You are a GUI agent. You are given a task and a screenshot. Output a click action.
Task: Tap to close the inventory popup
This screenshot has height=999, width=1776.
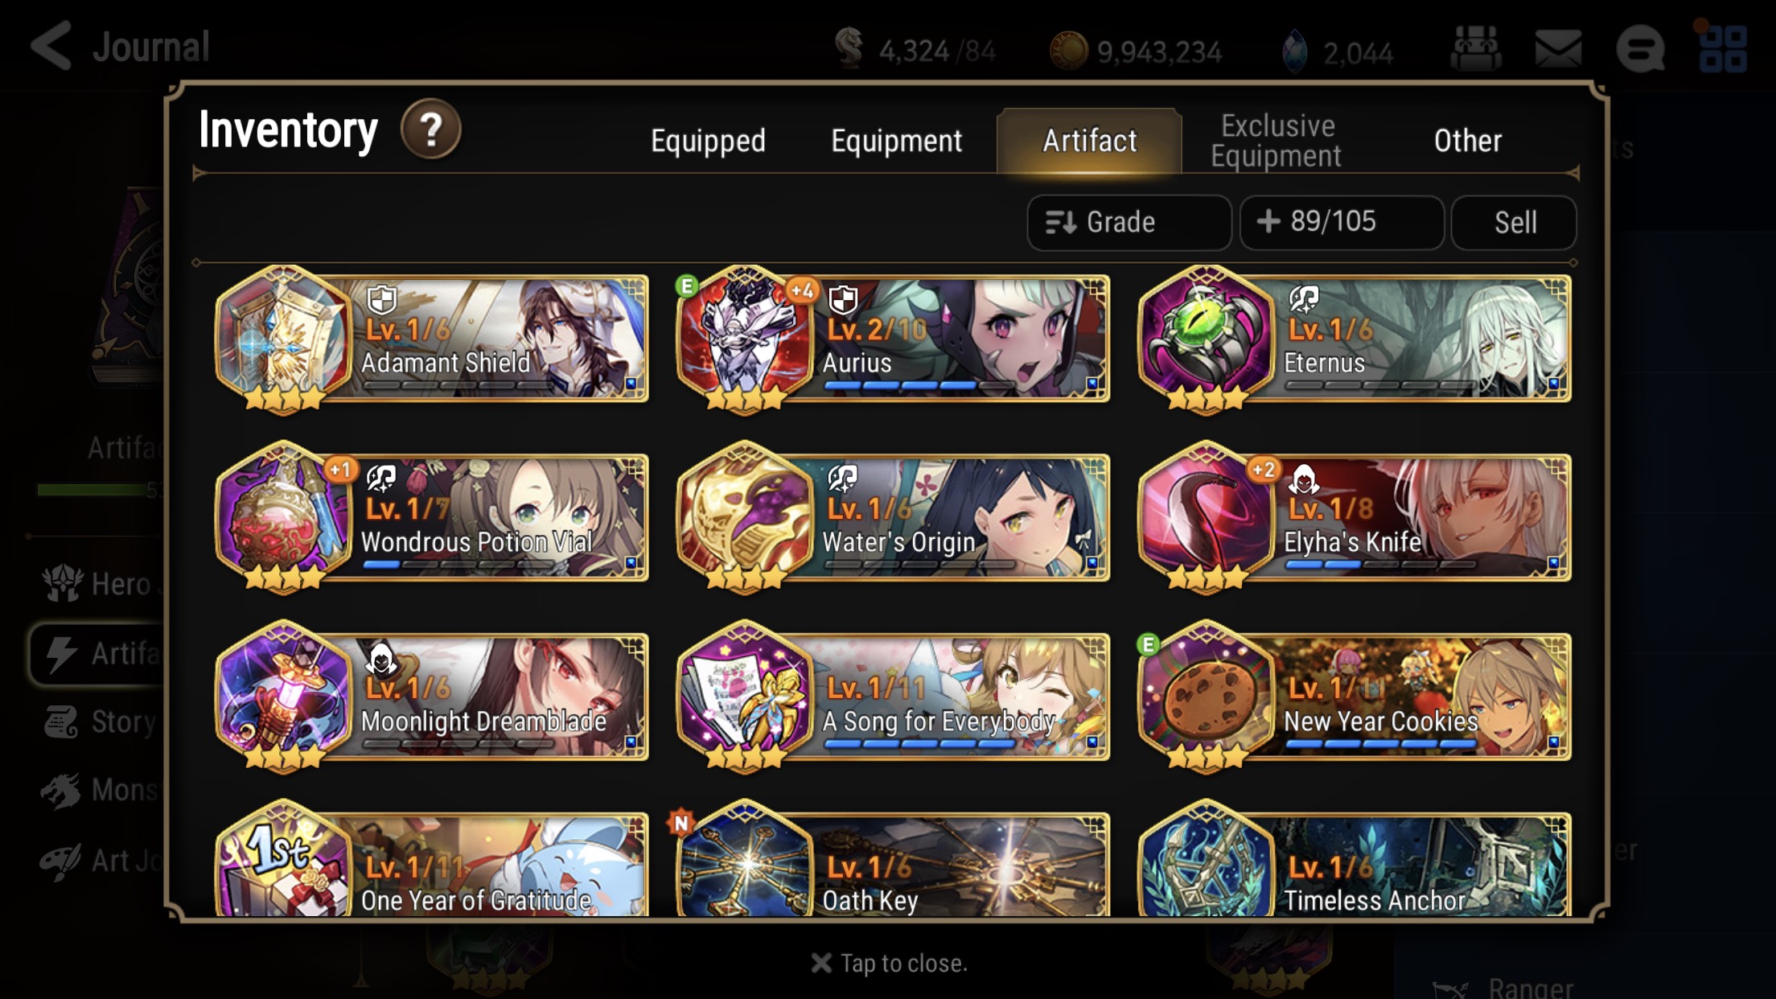tap(889, 963)
